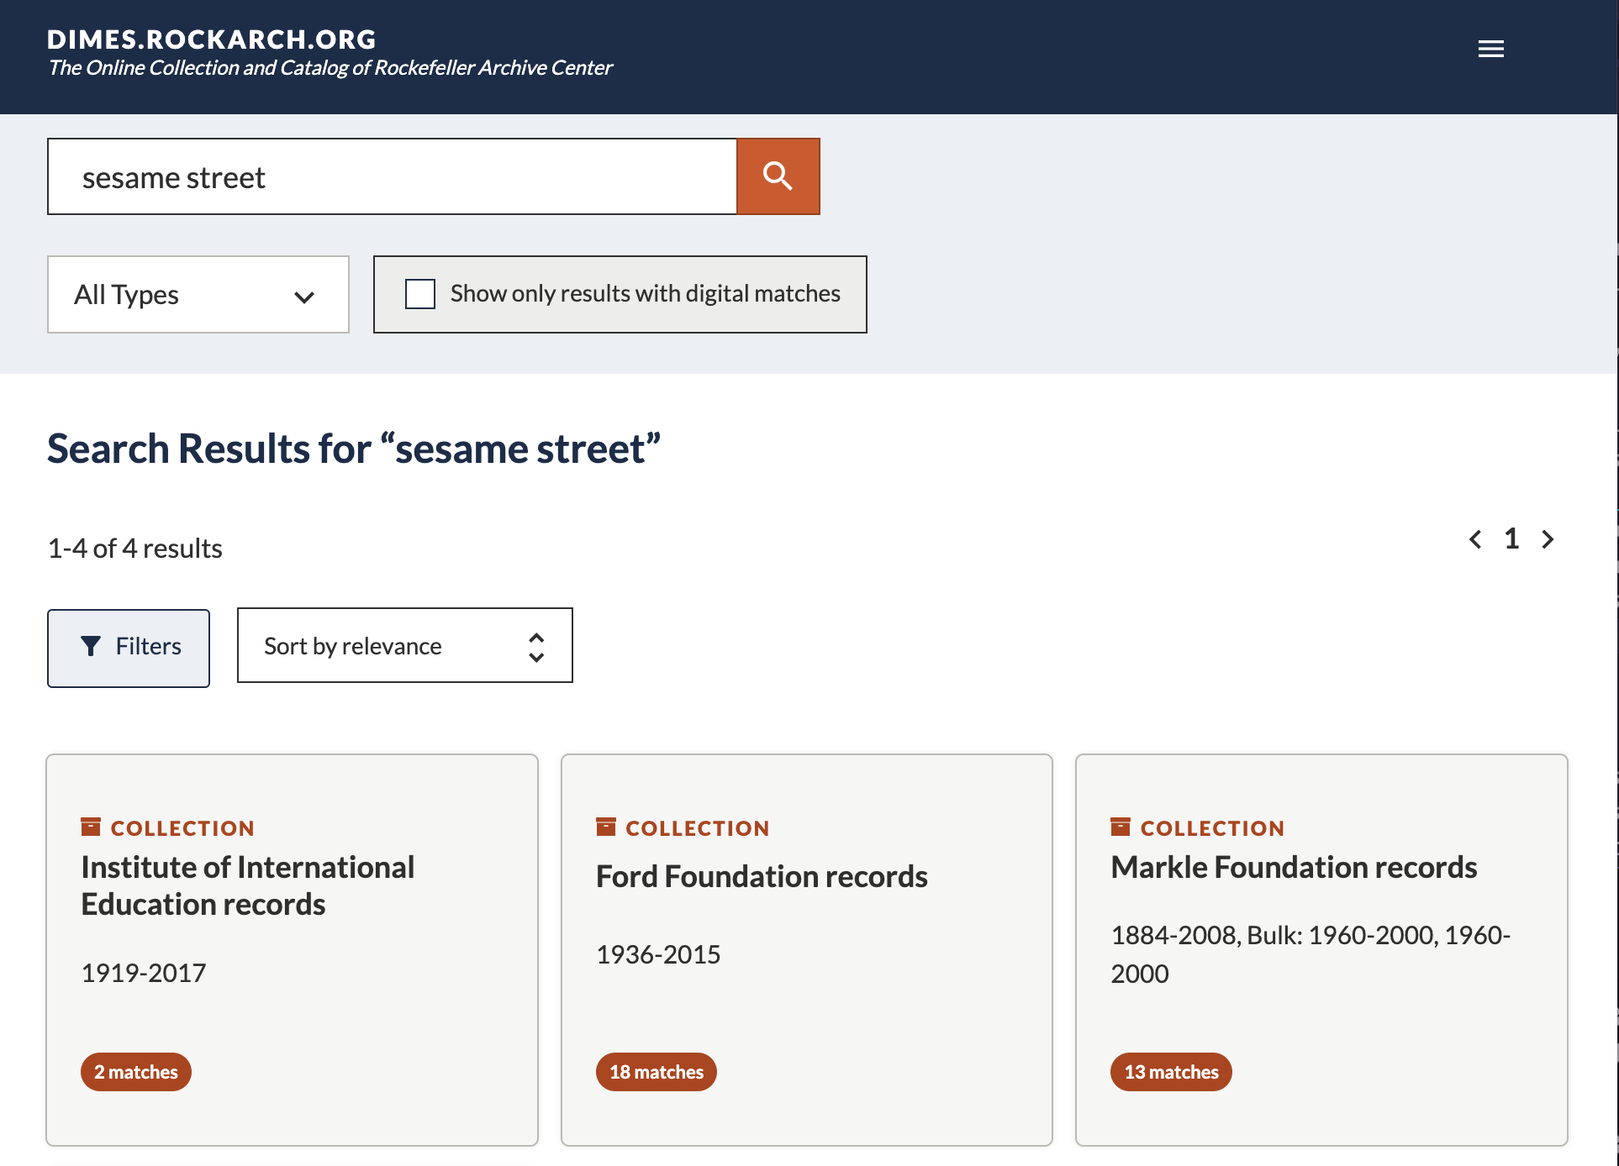This screenshot has width=1619, height=1166.
Task: Click inside the sesame street search field
Action: [393, 176]
